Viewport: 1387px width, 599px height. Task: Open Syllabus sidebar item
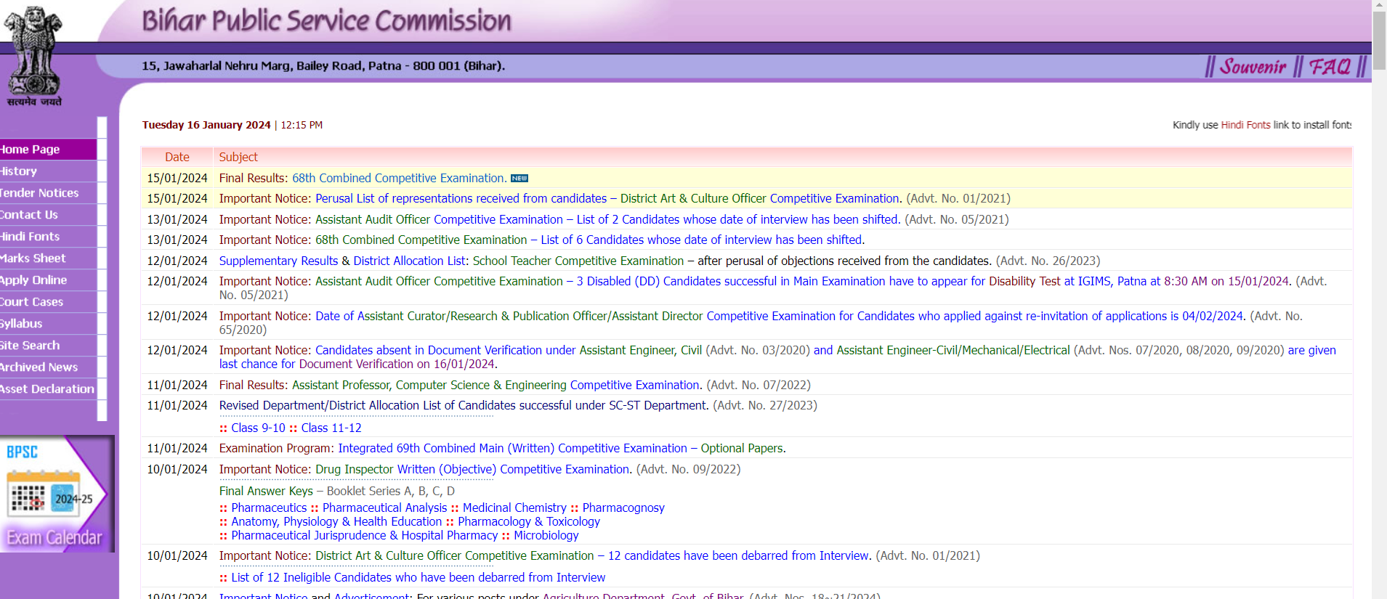pyautogui.click(x=48, y=324)
